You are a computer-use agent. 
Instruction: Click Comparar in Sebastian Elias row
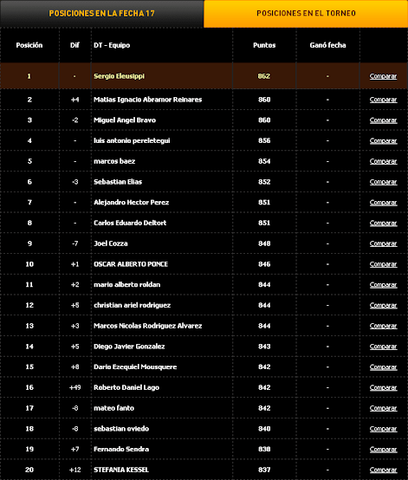383,182
